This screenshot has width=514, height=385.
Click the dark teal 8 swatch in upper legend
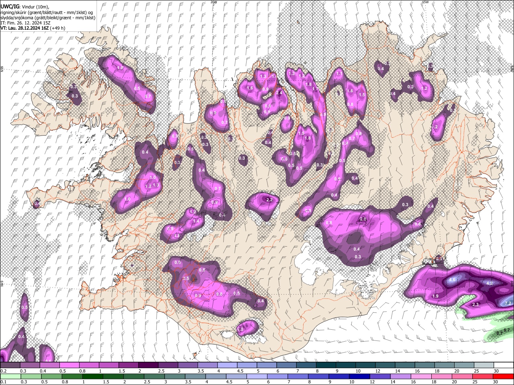click(x=326, y=365)
